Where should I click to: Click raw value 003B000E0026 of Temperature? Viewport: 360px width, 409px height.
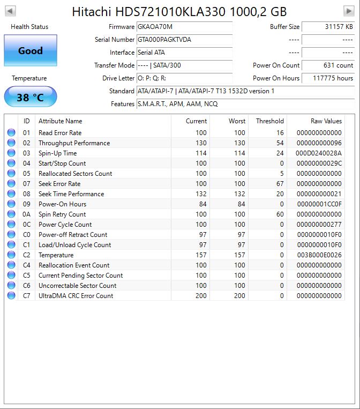[319, 255]
